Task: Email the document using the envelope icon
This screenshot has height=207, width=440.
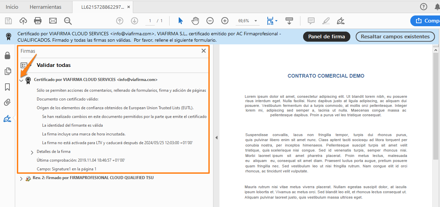Action: click(53, 20)
